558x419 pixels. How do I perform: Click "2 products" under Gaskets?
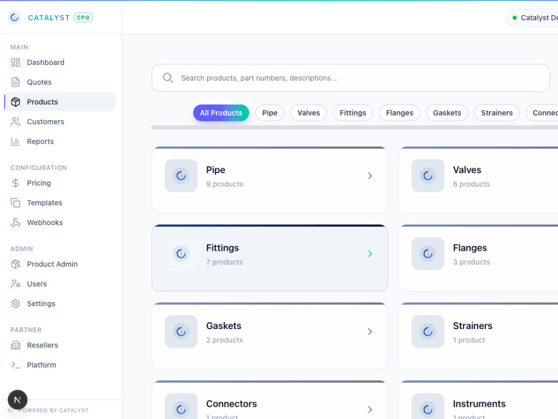224,340
